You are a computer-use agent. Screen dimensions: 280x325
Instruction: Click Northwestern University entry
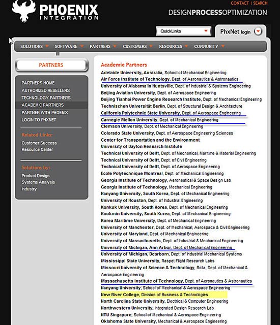[x=157, y=308]
